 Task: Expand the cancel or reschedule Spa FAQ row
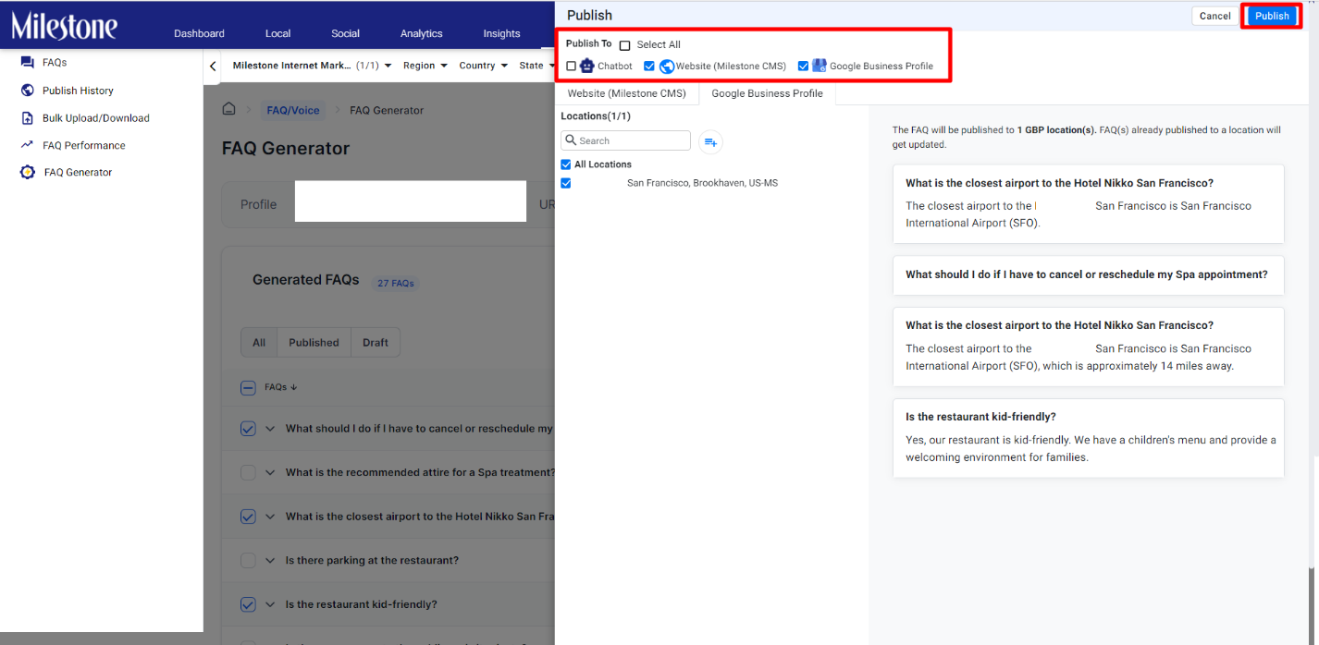coord(270,429)
